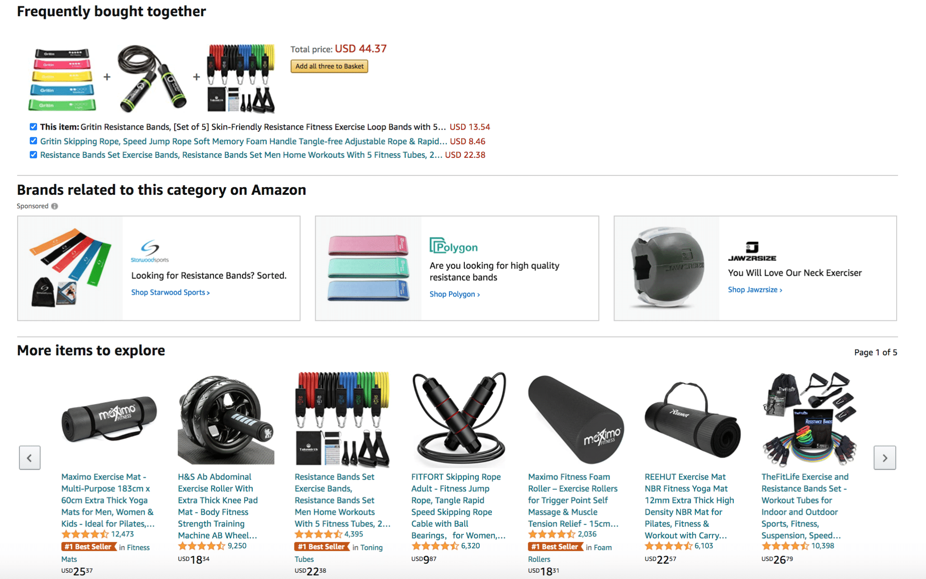Click star rating of FITFORT Skipping Rope
Screen dimensions: 926x579
435,546
